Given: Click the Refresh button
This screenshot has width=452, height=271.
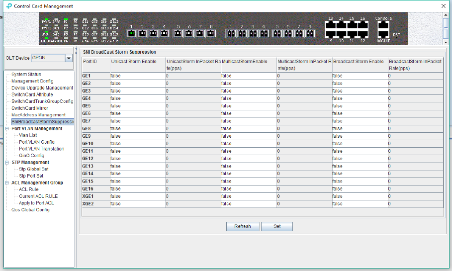Looking at the screenshot, I should (243, 226).
